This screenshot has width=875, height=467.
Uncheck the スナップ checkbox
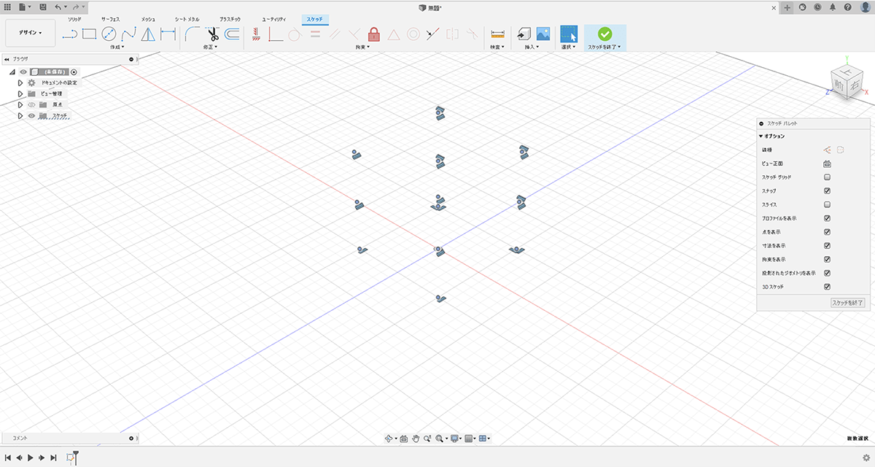point(828,191)
